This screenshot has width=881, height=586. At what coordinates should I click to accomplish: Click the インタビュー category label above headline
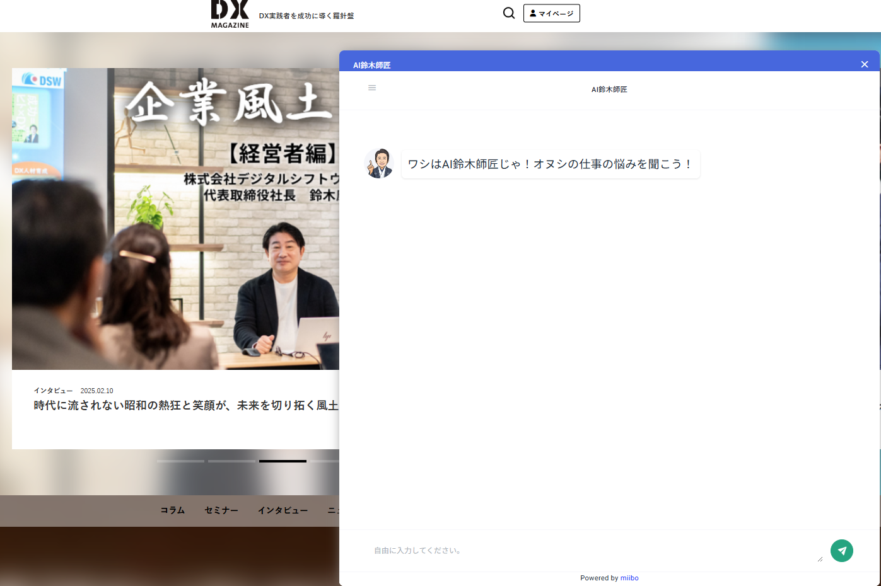coord(53,391)
